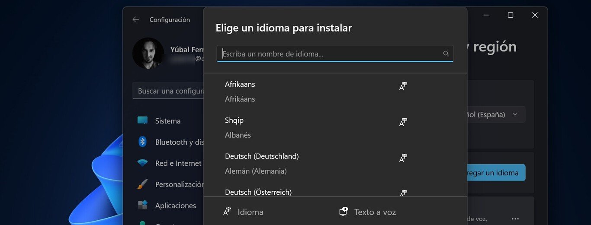Image resolution: width=591 pixels, height=225 pixels.
Task: Open Sistema settings via its monitor icon
Action: coord(142,120)
